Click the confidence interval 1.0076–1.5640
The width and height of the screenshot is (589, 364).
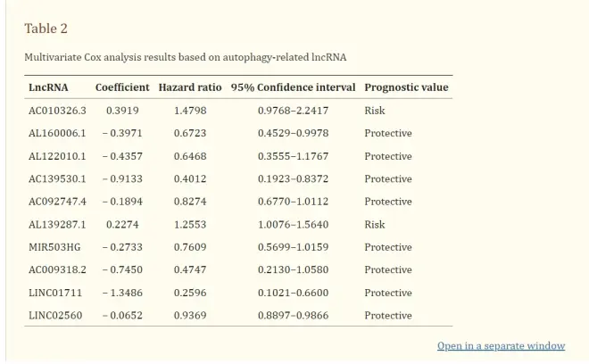(293, 224)
